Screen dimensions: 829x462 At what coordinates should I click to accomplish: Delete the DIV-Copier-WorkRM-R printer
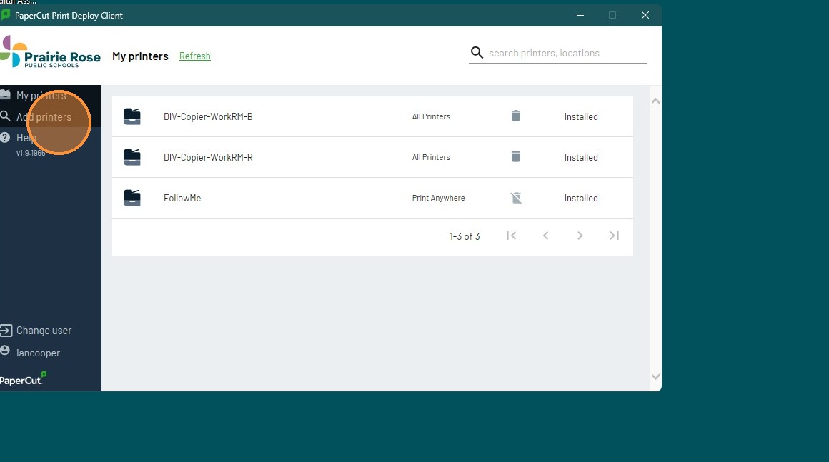516,156
